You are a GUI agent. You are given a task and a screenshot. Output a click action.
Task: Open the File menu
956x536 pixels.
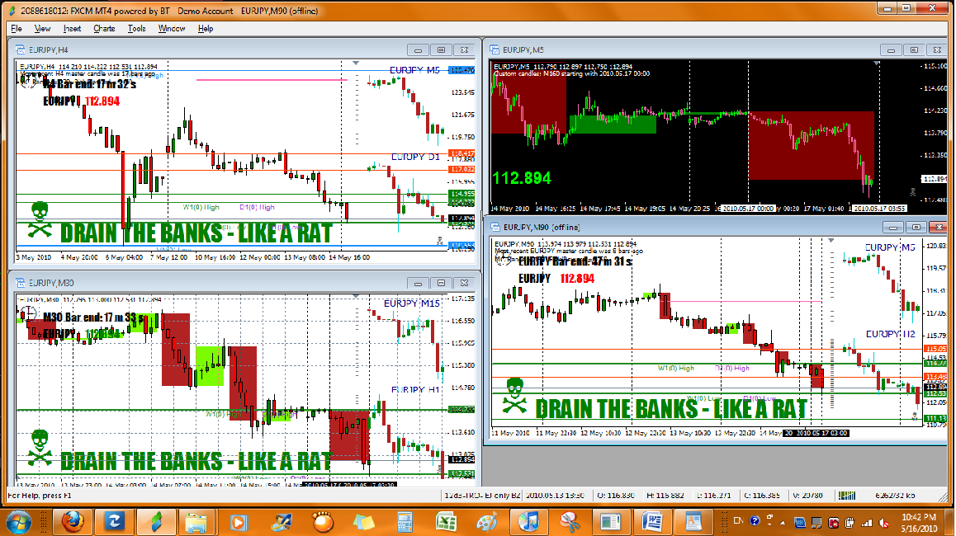(x=17, y=29)
